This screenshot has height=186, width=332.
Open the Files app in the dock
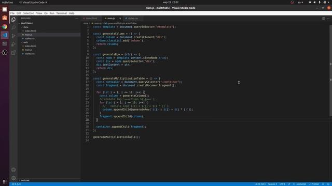(x=5, y=9)
